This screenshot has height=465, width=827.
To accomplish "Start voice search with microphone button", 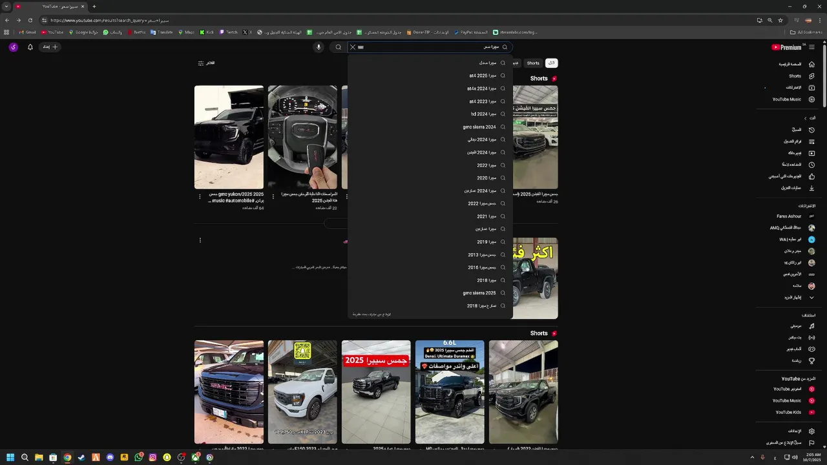I will pos(318,47).
